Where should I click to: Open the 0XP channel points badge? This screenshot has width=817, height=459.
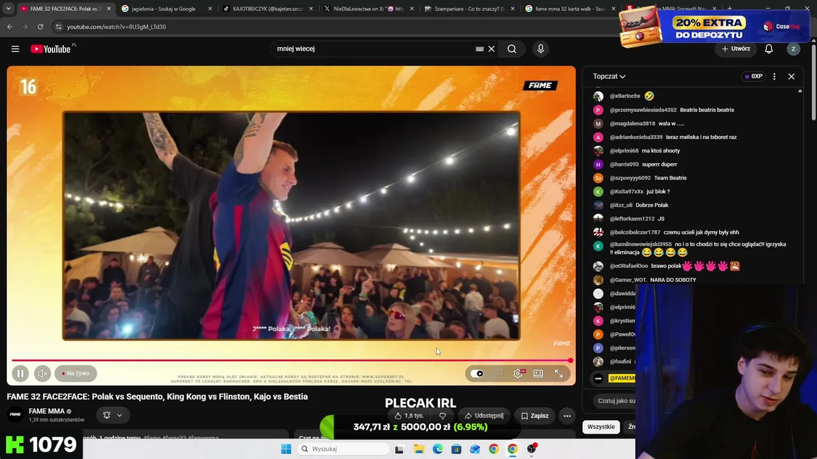coord(753,76)
